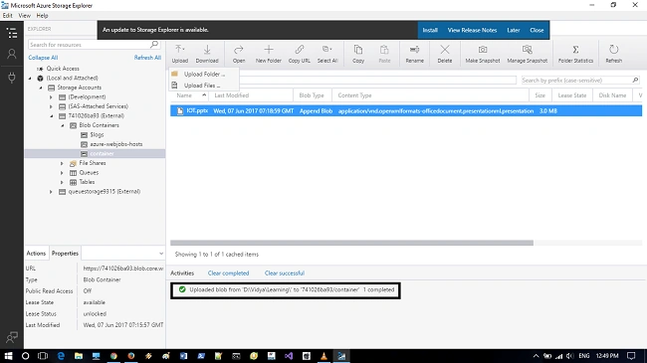647x363 pixels.
Task: Open the Feedback sidebar icon
Action: [12, 337]
